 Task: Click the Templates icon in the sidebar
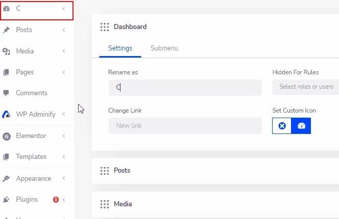[x=6, y=157]
